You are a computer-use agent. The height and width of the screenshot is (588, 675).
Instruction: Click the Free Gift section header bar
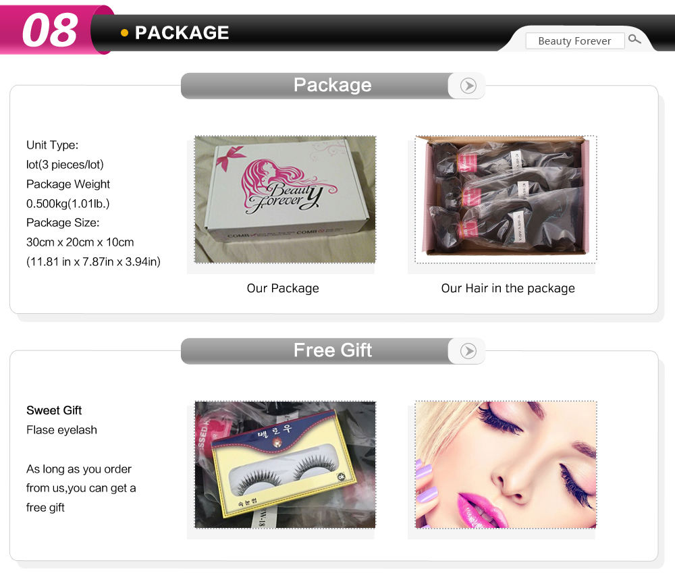click(332, 351)
